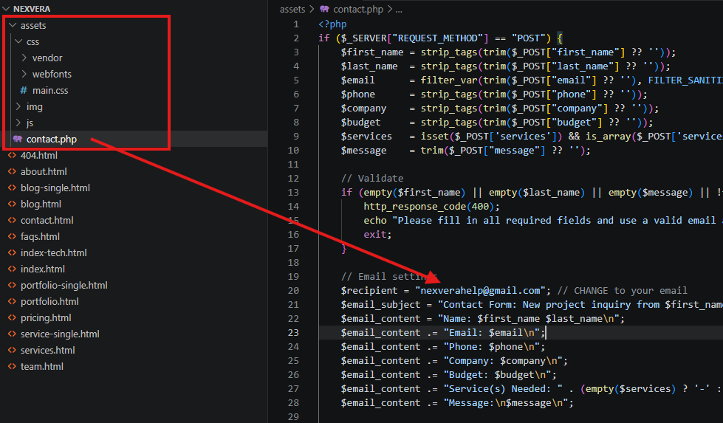Place cursor on nexverahelp@gmail.com recipient string
The height and width of the screenshot is (423, 723).
(480, 291)
